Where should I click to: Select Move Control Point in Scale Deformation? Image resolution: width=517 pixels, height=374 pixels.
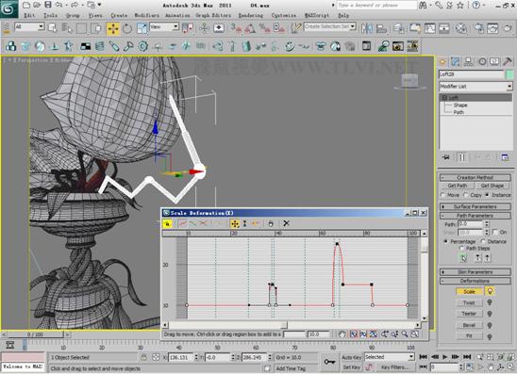235,223
